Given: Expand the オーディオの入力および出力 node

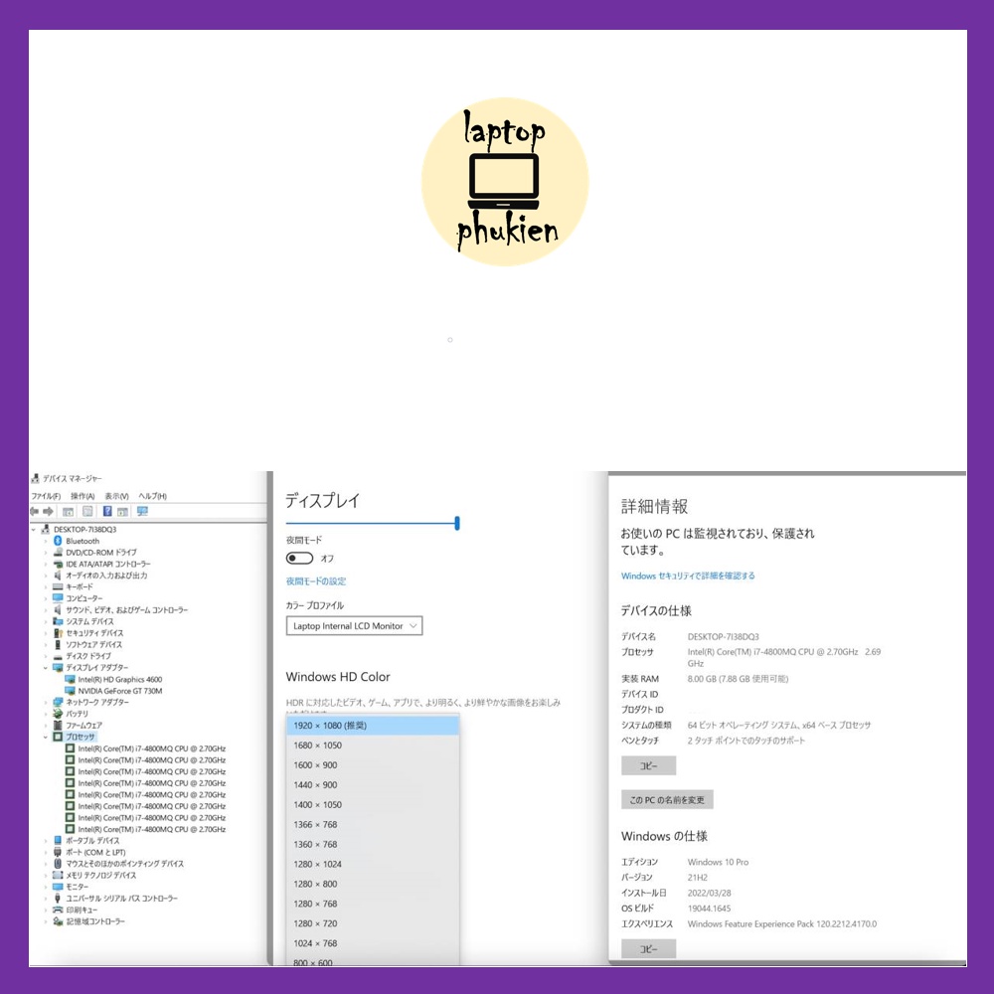Looking at the screenshot, I should coord(46,575).
